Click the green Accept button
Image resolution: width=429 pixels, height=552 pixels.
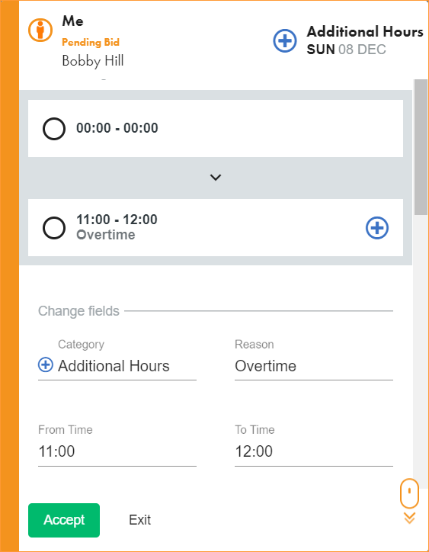tap(64, 520)
